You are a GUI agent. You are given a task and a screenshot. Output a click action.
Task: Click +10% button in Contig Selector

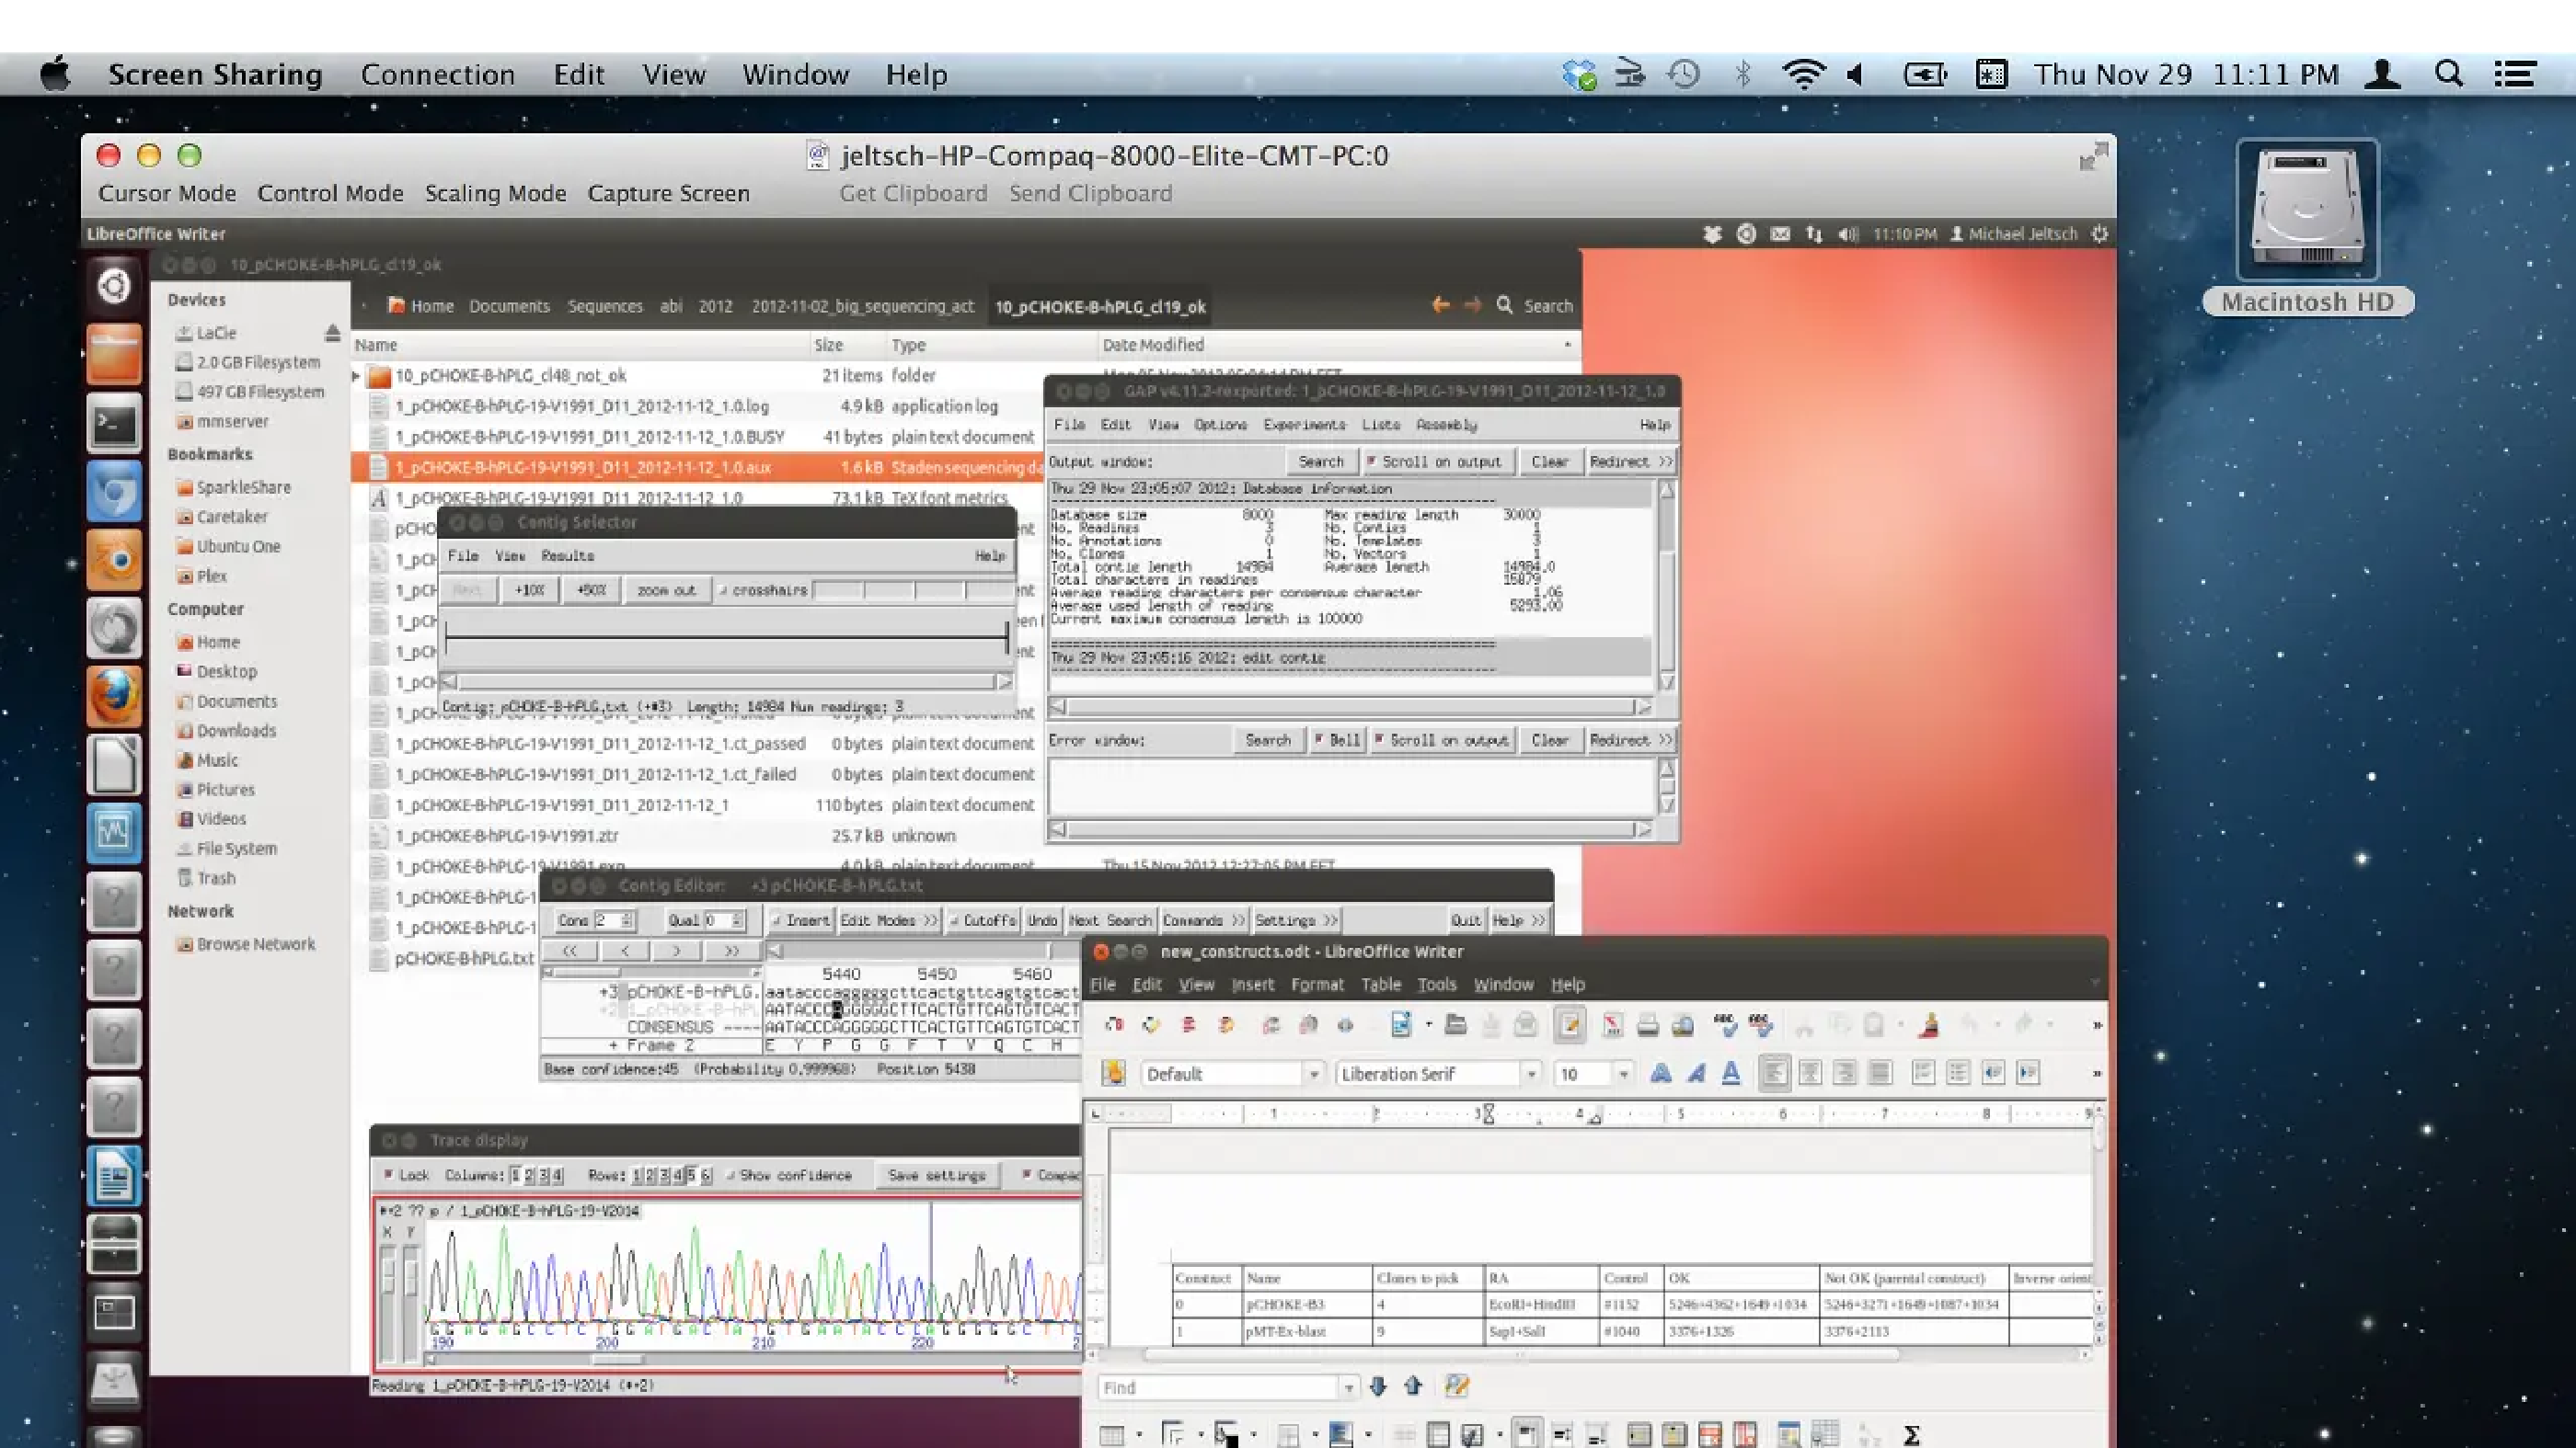[x=529, y=590]
